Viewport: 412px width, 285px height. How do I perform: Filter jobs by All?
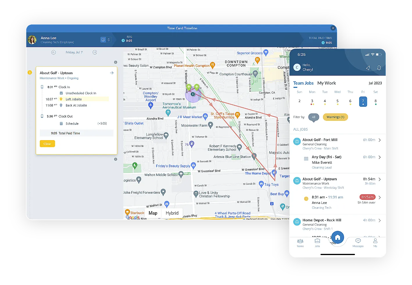(314, 117)
